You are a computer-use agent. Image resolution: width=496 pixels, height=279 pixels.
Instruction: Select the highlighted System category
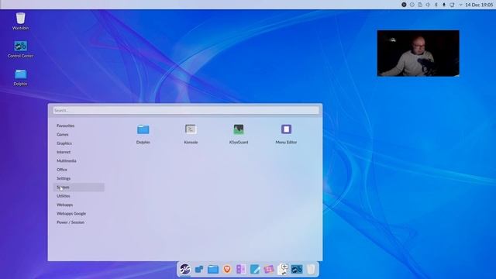79,188
